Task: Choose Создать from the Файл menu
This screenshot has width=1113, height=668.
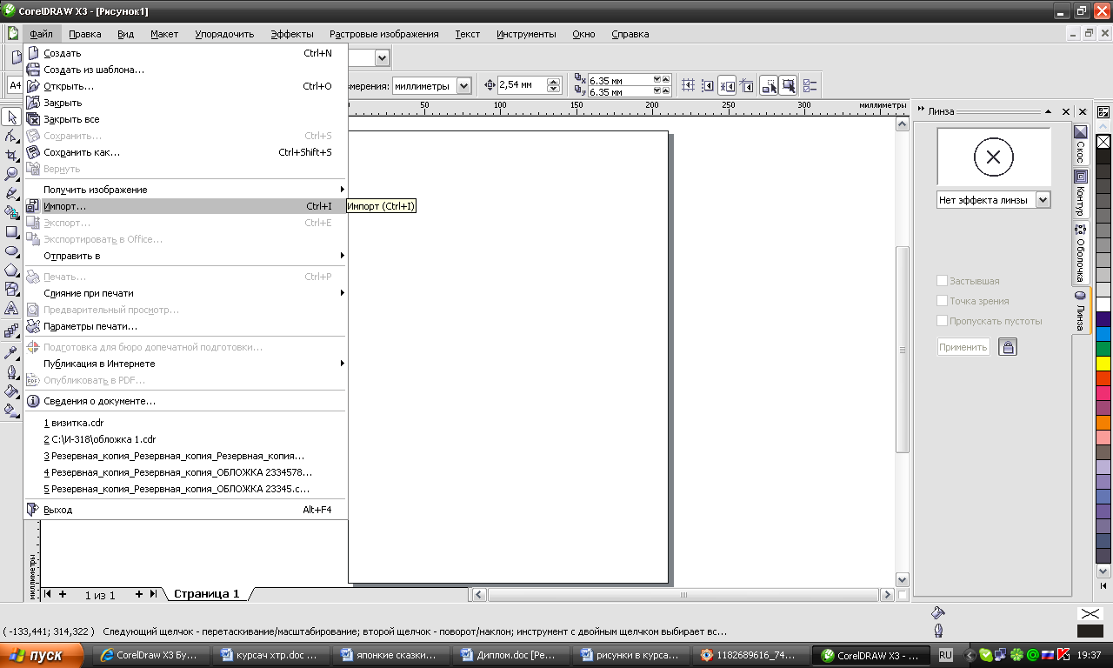Action: pyautogui.click(x=185, y=53)
